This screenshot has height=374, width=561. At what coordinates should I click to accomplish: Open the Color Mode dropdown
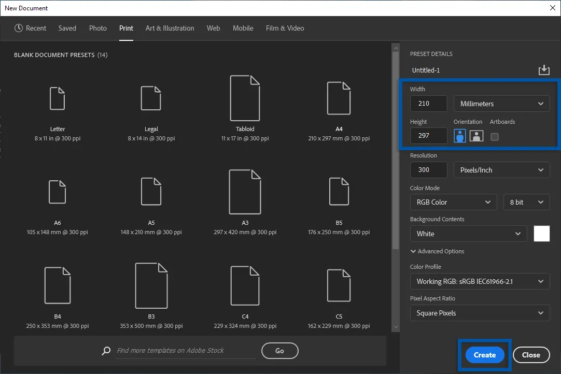coord(453,202)
